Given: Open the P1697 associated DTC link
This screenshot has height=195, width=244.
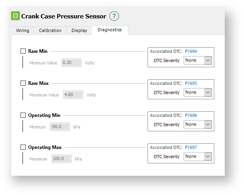Looking at the screenshot, I should point(191,147).
